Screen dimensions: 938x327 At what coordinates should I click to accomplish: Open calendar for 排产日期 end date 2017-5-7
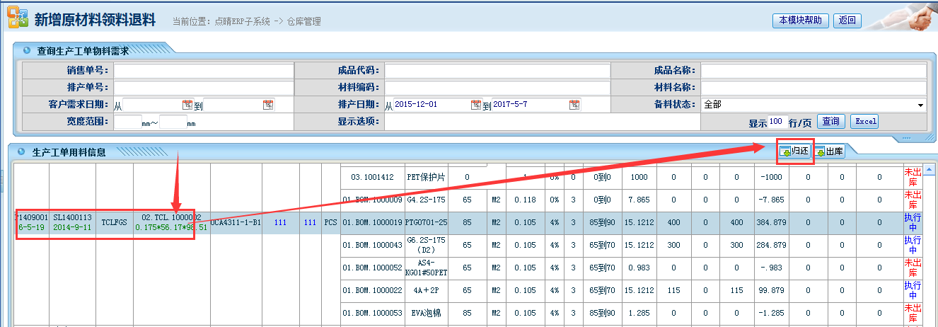574,105
